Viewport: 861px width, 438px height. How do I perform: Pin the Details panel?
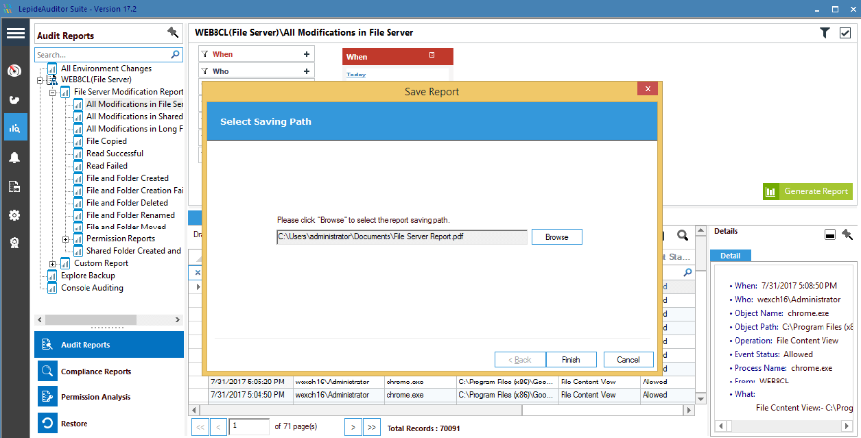tap(847, 234)
